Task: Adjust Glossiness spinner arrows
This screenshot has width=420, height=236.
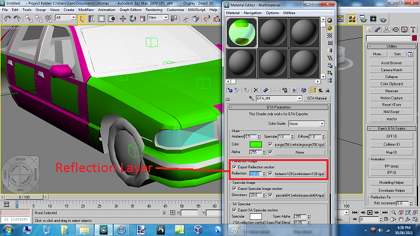Action: [264, 195]
